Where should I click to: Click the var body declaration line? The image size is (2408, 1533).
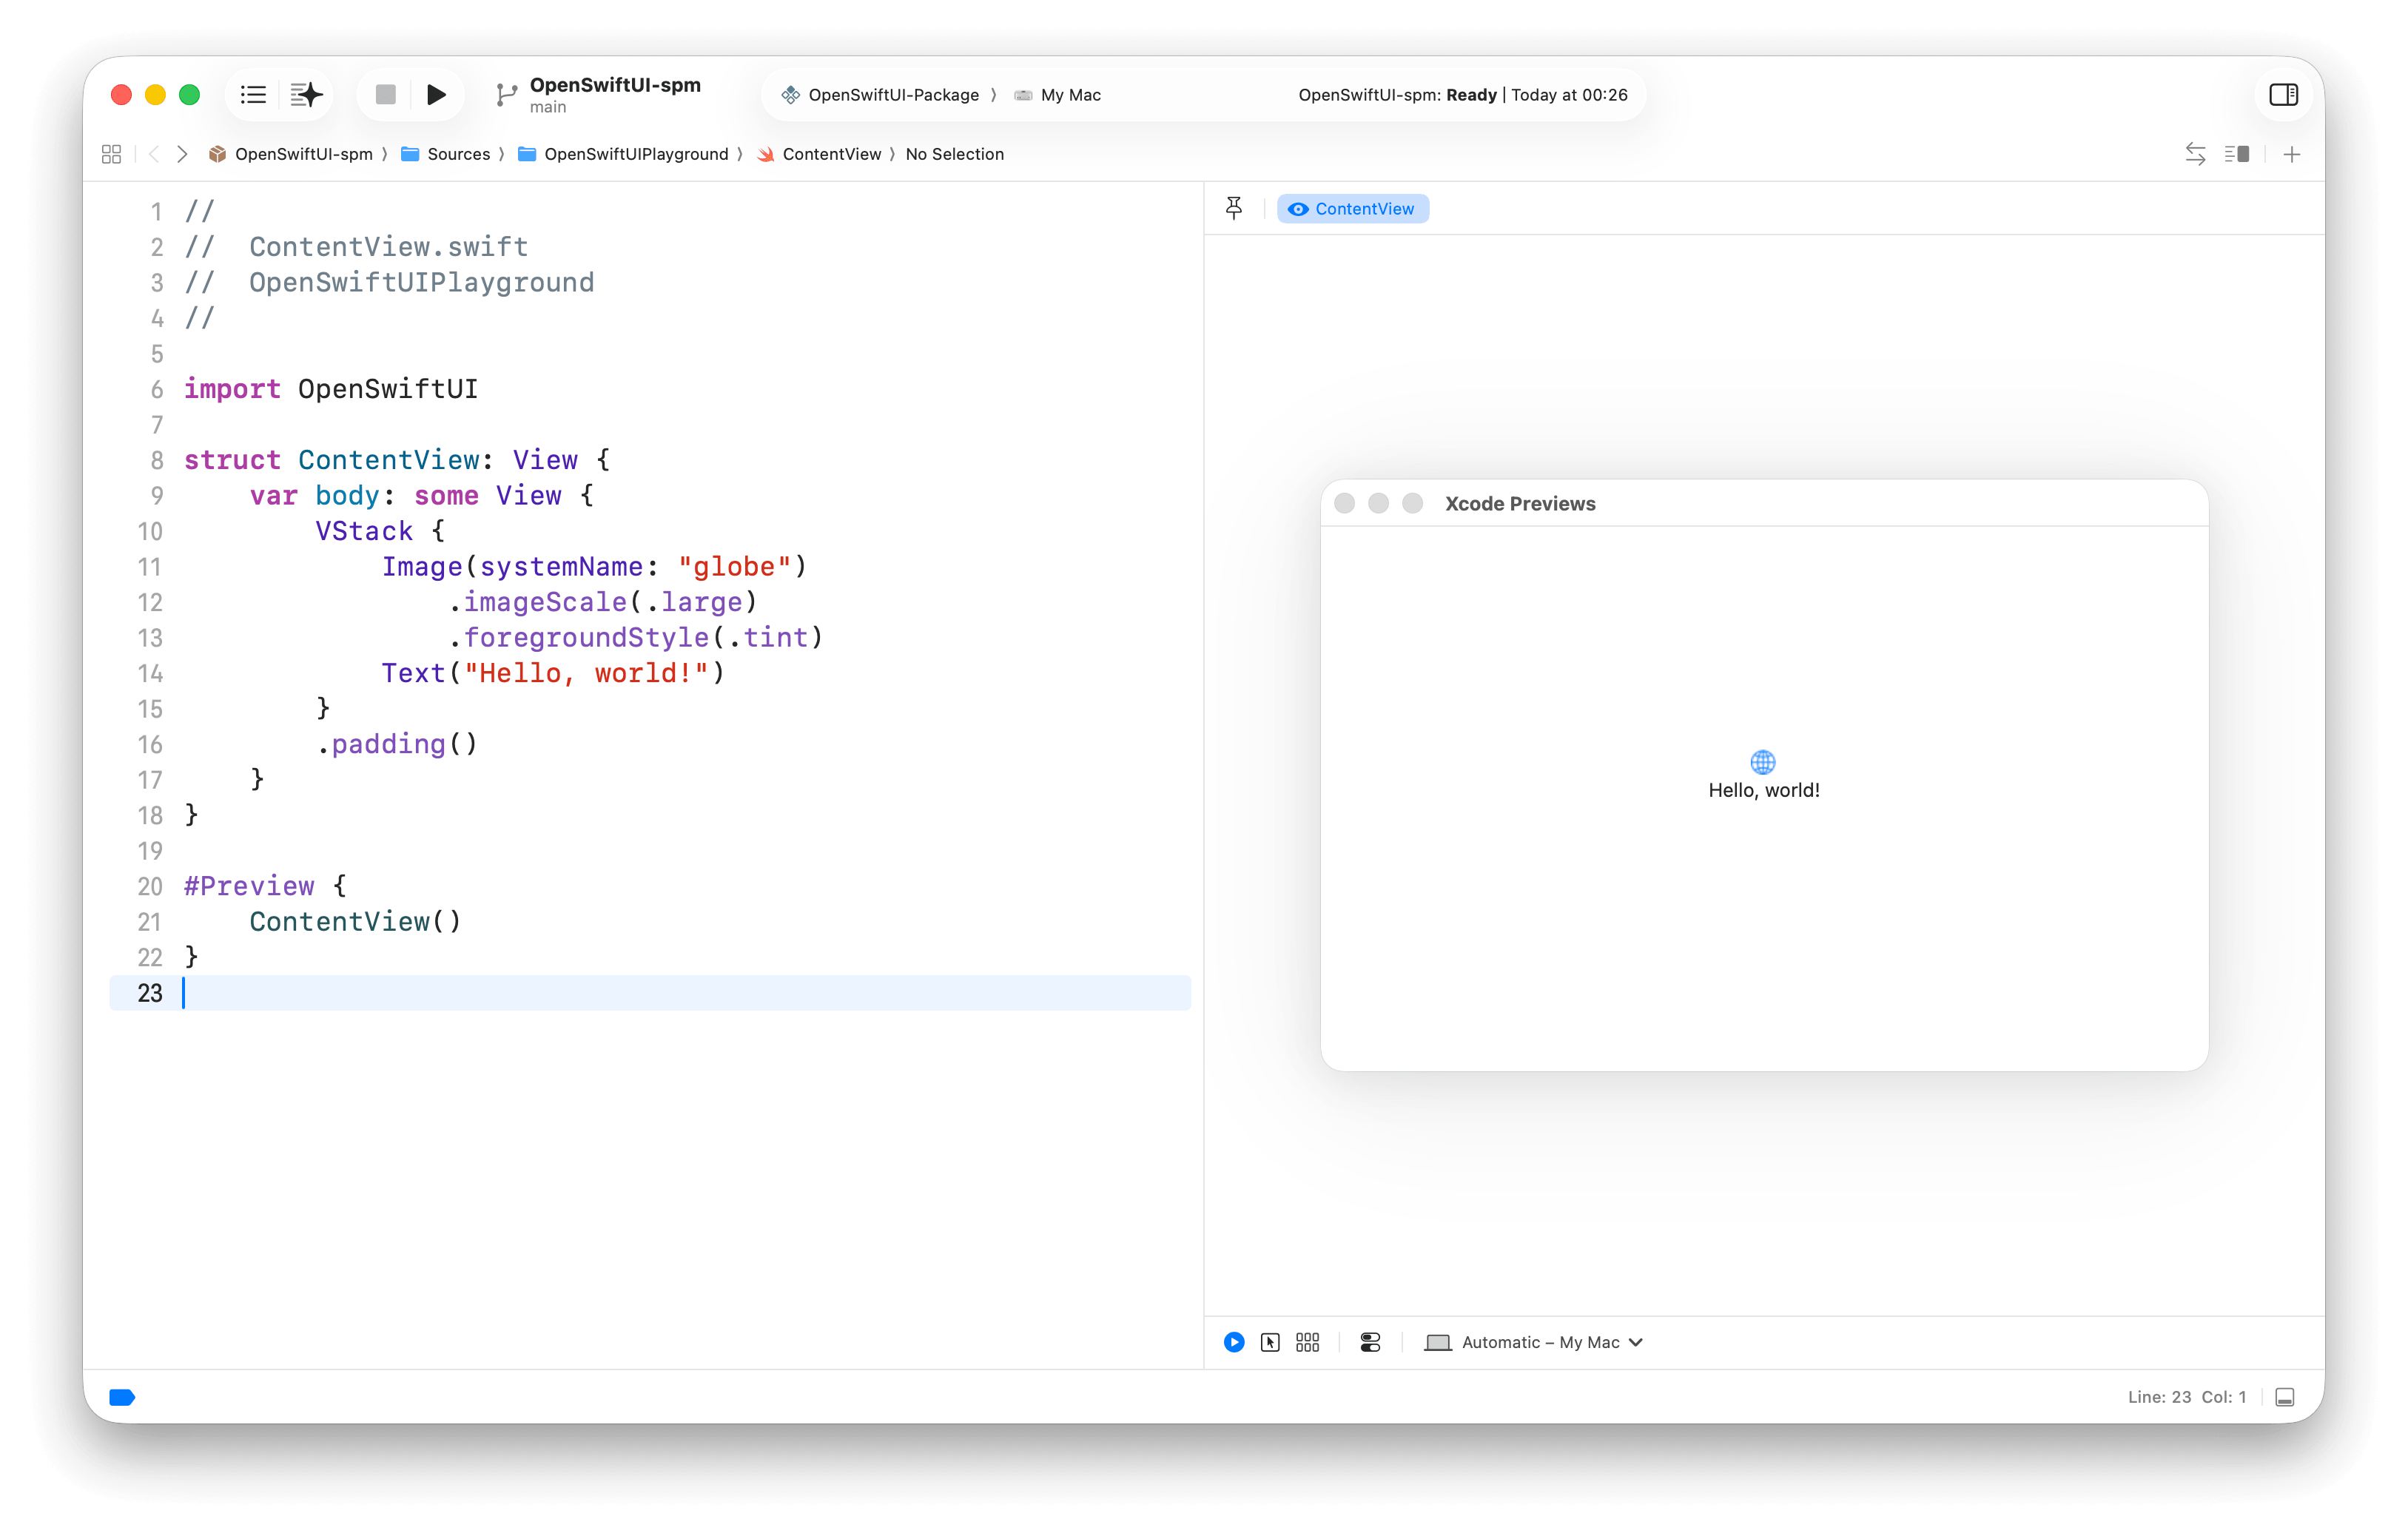(422, 496)
